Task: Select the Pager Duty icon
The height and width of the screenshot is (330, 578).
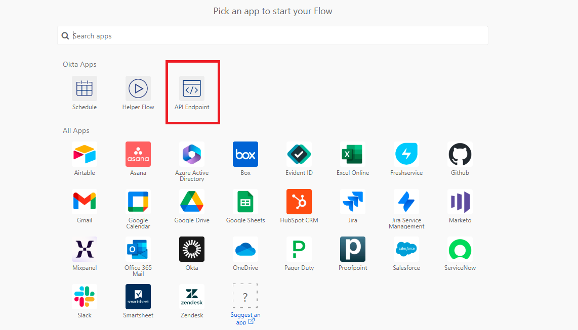Action: (299, 249)
